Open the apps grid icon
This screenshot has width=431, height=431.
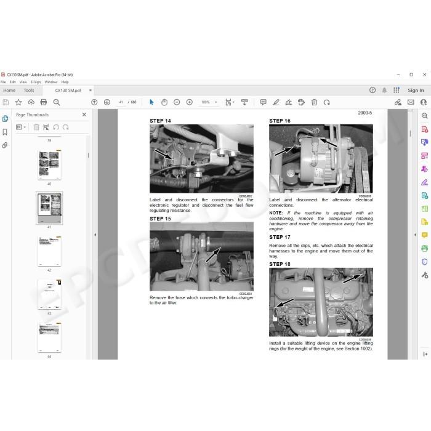396,90
